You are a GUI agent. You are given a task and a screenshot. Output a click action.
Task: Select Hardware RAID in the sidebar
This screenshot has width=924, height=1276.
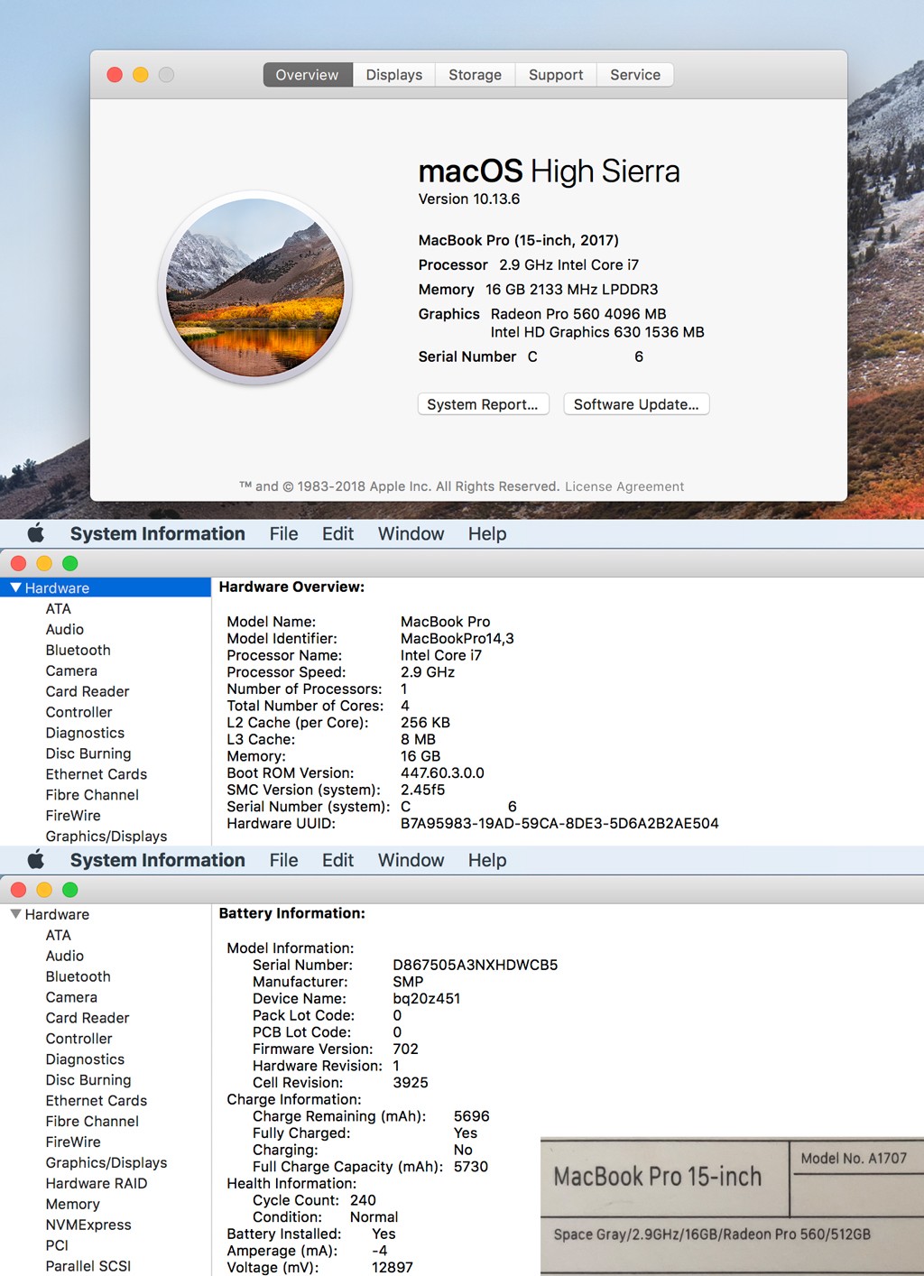[97, 1183]
